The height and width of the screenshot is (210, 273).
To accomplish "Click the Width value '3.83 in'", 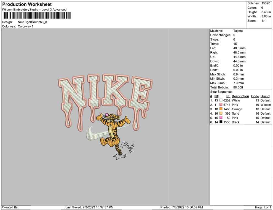I will tap(266, 16).
